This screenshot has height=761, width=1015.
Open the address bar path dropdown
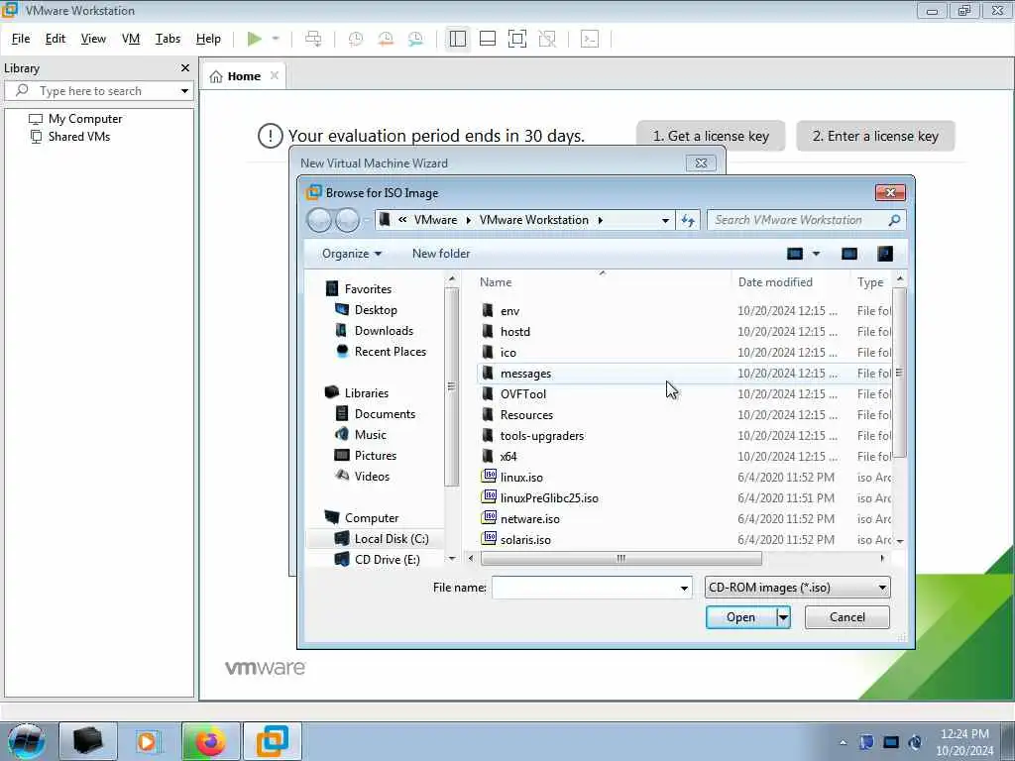(x=665, y=221)
